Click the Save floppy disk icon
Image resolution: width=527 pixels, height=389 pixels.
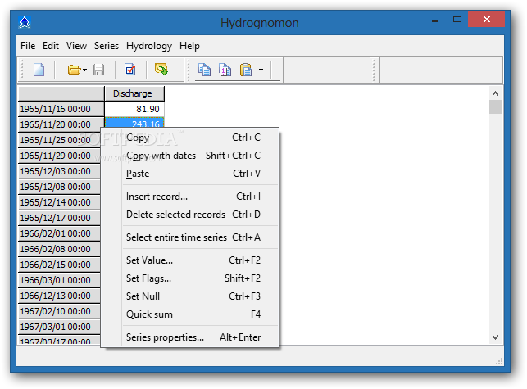click(99, 70)
